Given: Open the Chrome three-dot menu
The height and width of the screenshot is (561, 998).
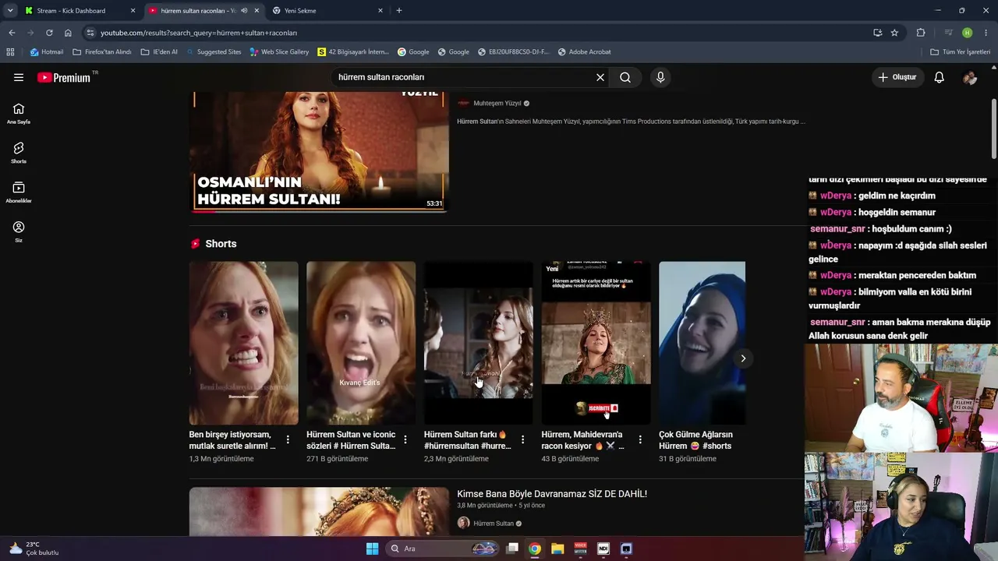Looking at the screenshot, I should click(986, 33).
